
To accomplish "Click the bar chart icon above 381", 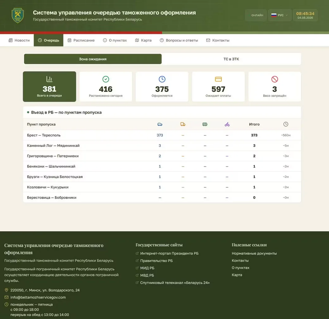I will [x=49, y=79].
